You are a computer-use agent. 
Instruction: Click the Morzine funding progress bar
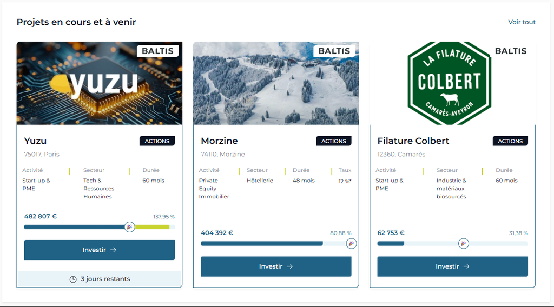click(276, 243)
